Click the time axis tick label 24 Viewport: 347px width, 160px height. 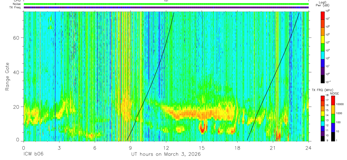[x=309, y=148]
